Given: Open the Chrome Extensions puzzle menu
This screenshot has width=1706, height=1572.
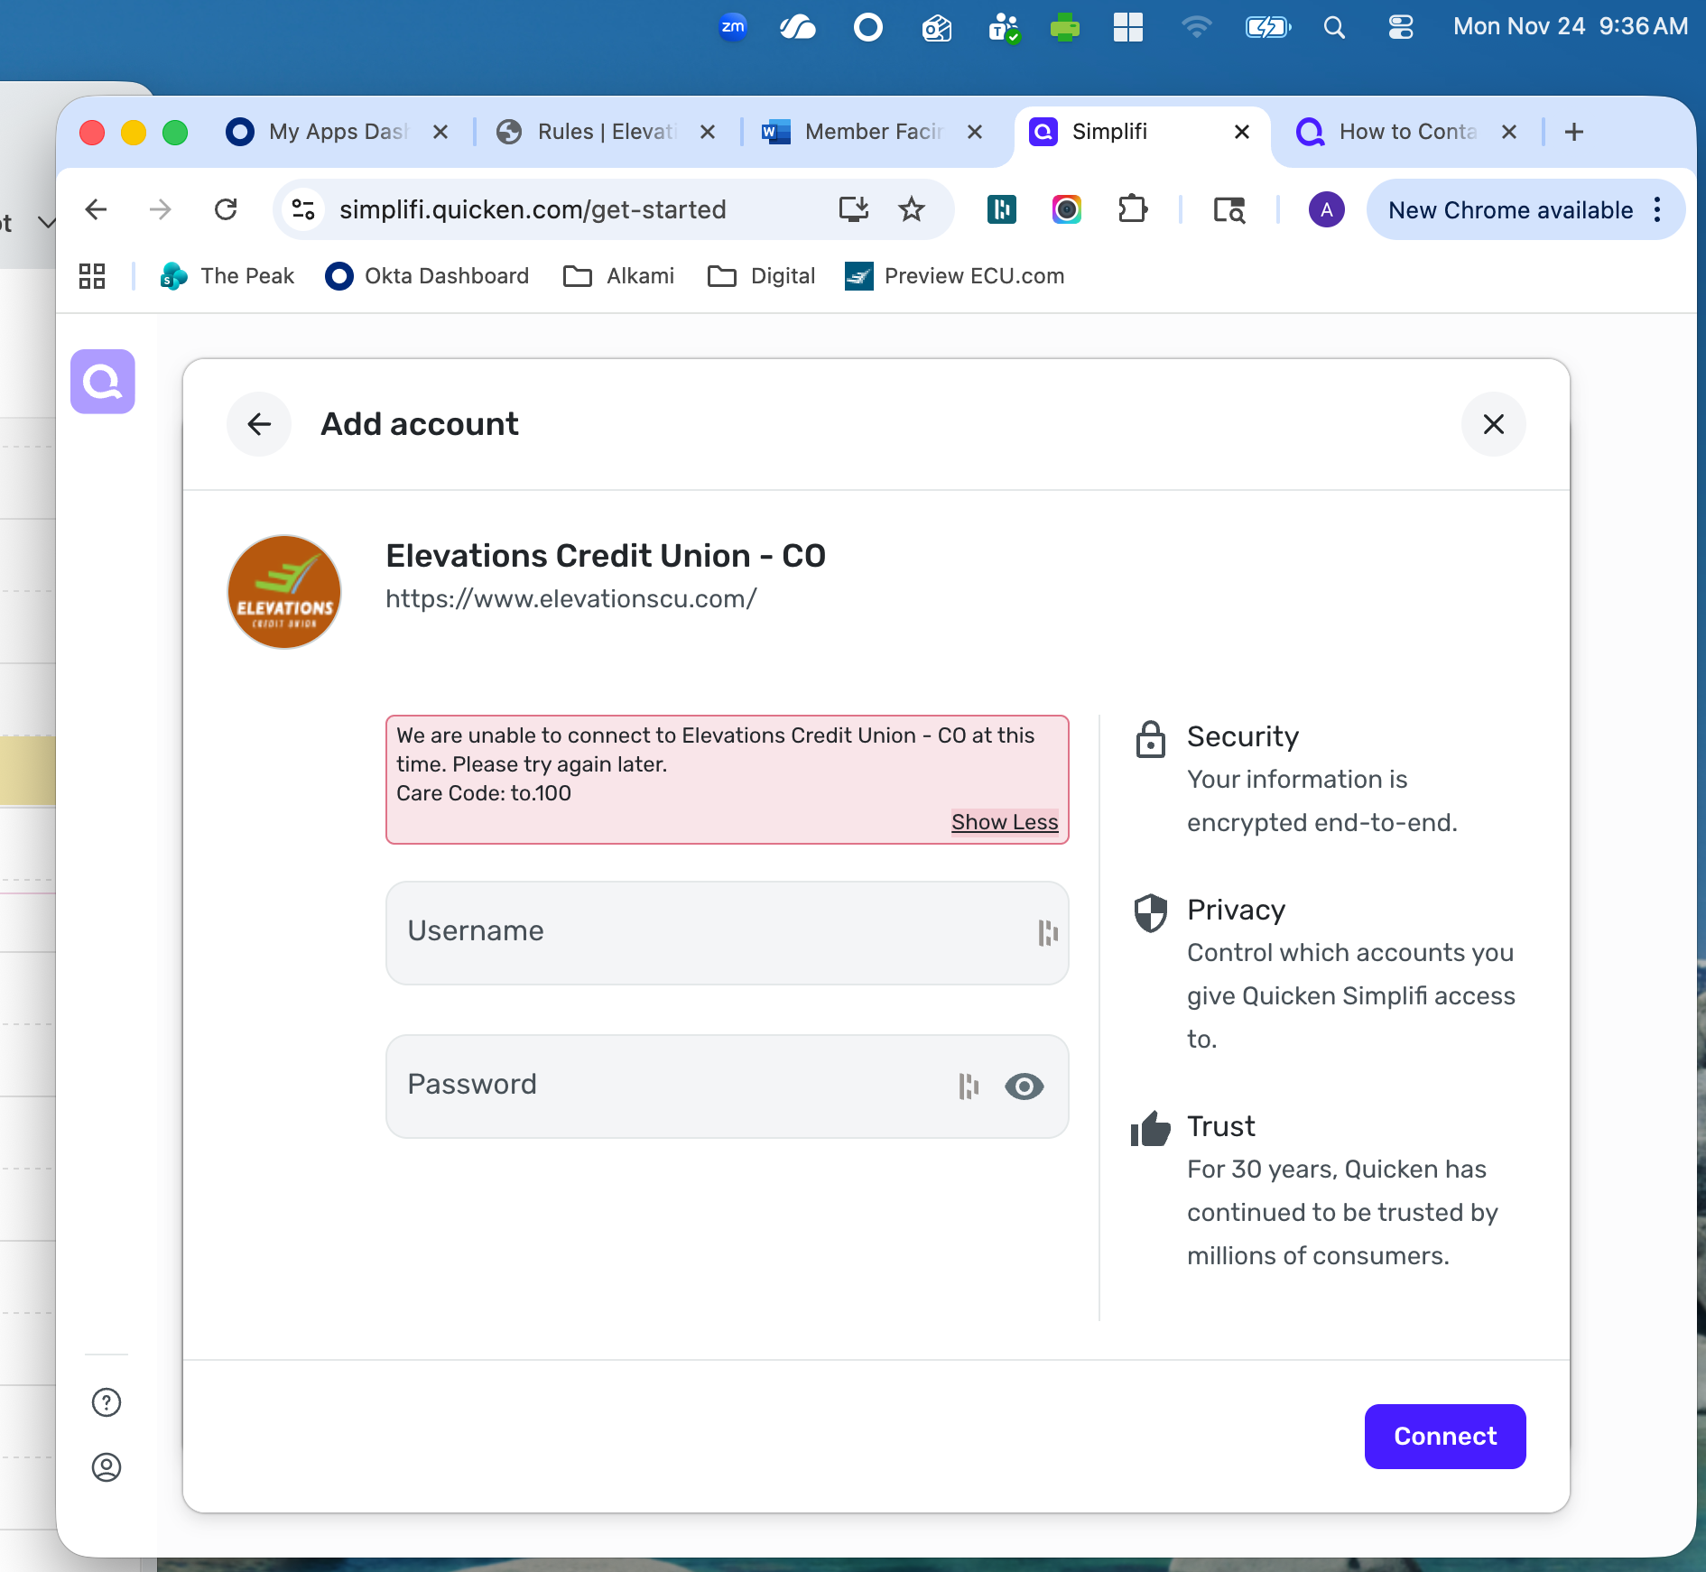Looking at the screenshot, I should point(1132,209).
